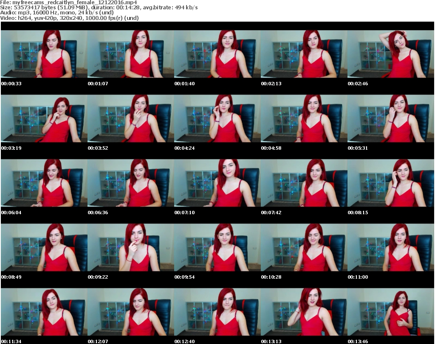Viewport: 435px width, 344px height.
Task: Select the frame captured at 00:11:00
Action: (x=391, y=247)
